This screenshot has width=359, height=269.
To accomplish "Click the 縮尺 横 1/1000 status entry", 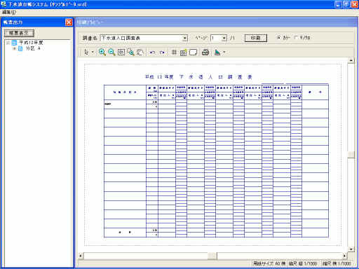I will 337,263.
